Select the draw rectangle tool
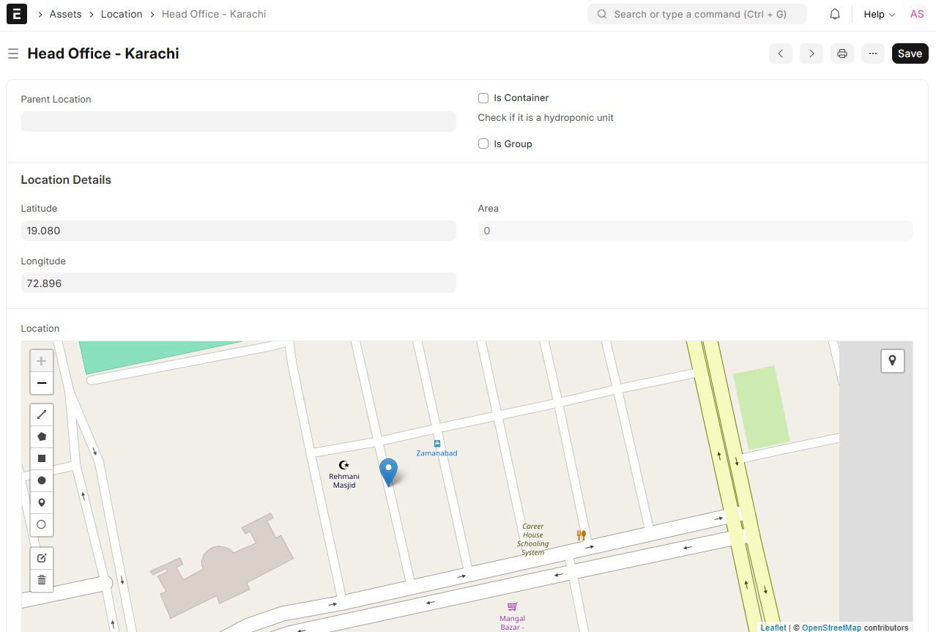This screenshot has height=632, width=936. tap(41, 458)
